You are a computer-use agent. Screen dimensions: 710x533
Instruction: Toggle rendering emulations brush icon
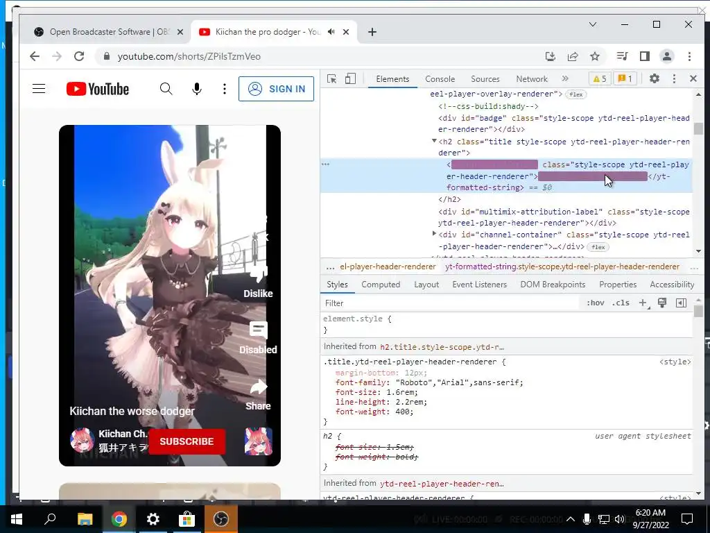[x=662, y=303]
